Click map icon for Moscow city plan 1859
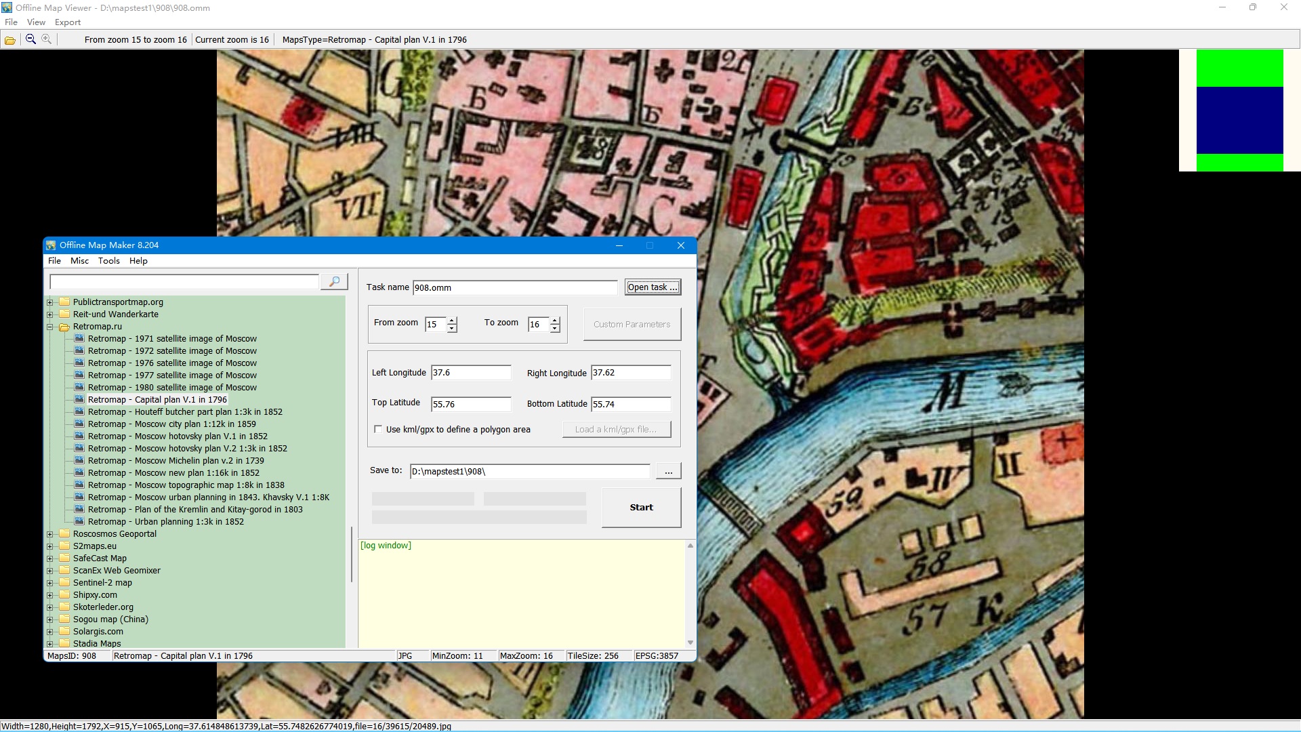 79,424
